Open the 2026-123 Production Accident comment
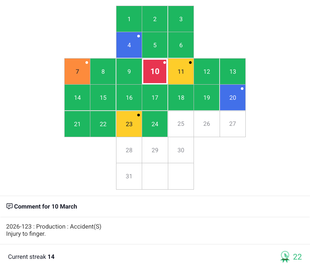The image size is (310, 269). [54, 230]
